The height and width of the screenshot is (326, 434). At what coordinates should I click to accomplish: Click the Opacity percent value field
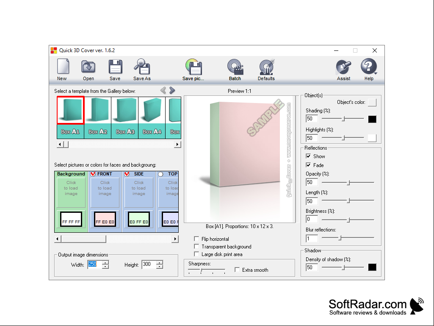(x=312, y=182)
